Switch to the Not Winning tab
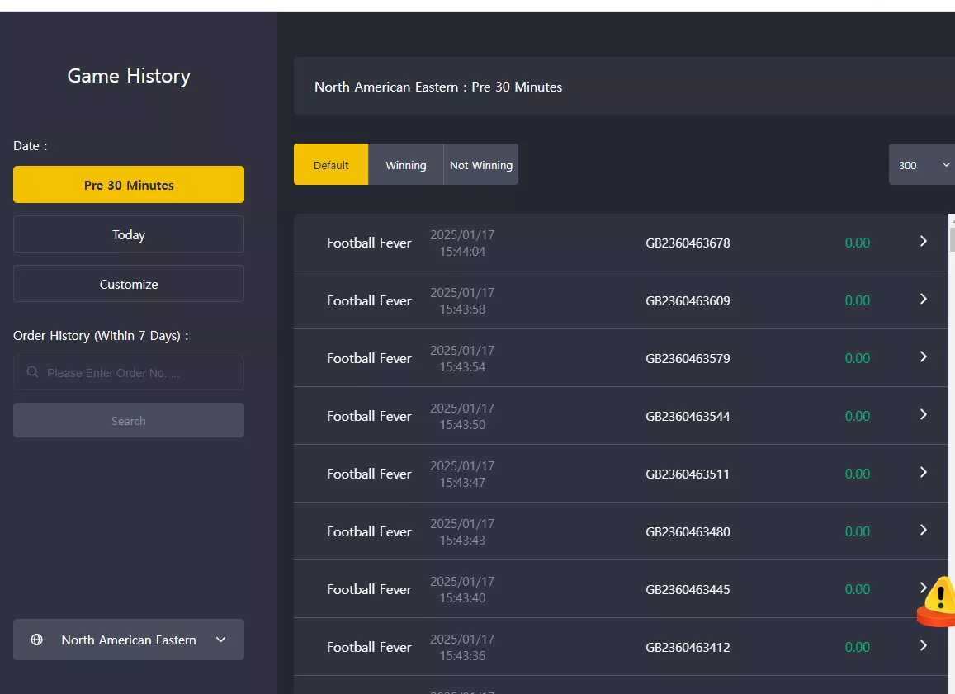This screenshot has width=955, height=694. click(481, 164)
